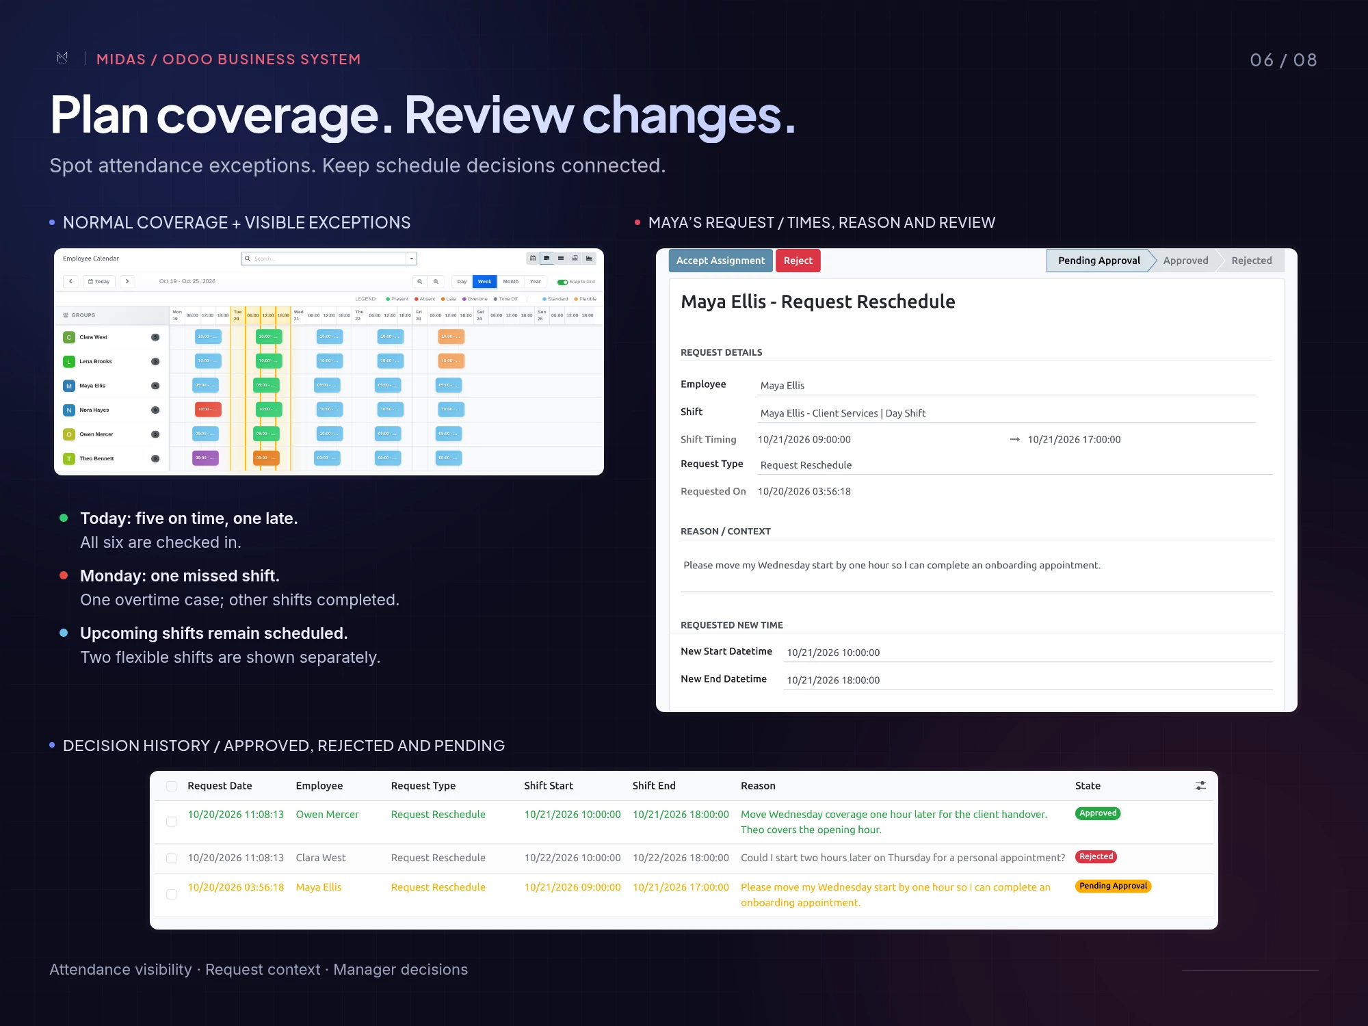Open the graph chart view icon
The width and height of the screenshot is (1368, 1026).
click(x=589, y=258)
